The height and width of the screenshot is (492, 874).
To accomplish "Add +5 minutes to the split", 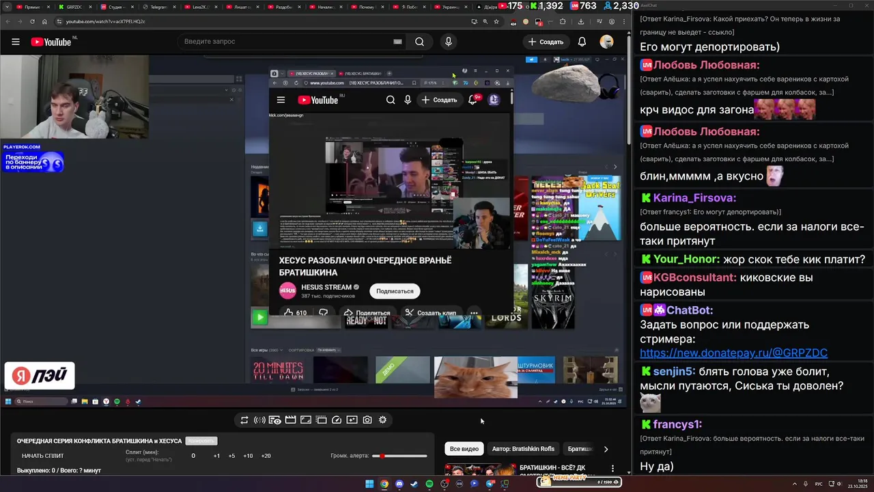I will 231,456.
